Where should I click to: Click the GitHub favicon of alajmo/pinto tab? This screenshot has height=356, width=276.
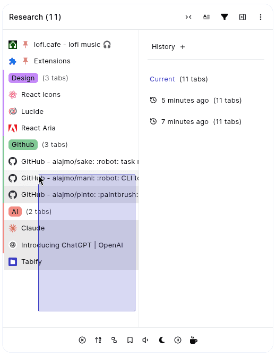(13, 195)
